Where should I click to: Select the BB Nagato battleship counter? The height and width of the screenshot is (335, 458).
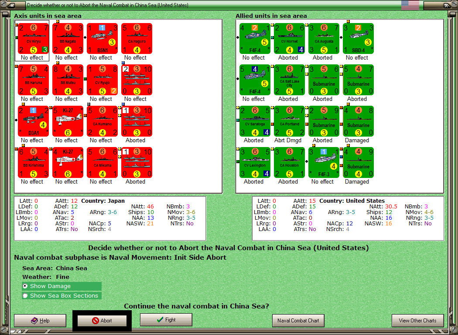(x=68, y=38)
